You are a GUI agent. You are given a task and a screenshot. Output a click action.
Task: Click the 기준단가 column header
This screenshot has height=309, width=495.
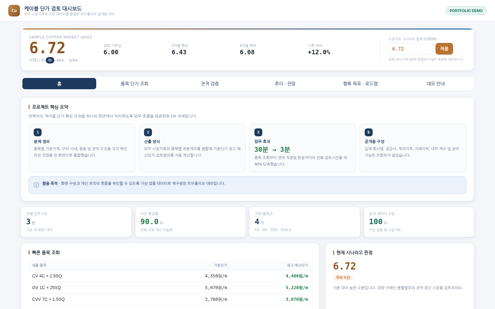point(220,265)
